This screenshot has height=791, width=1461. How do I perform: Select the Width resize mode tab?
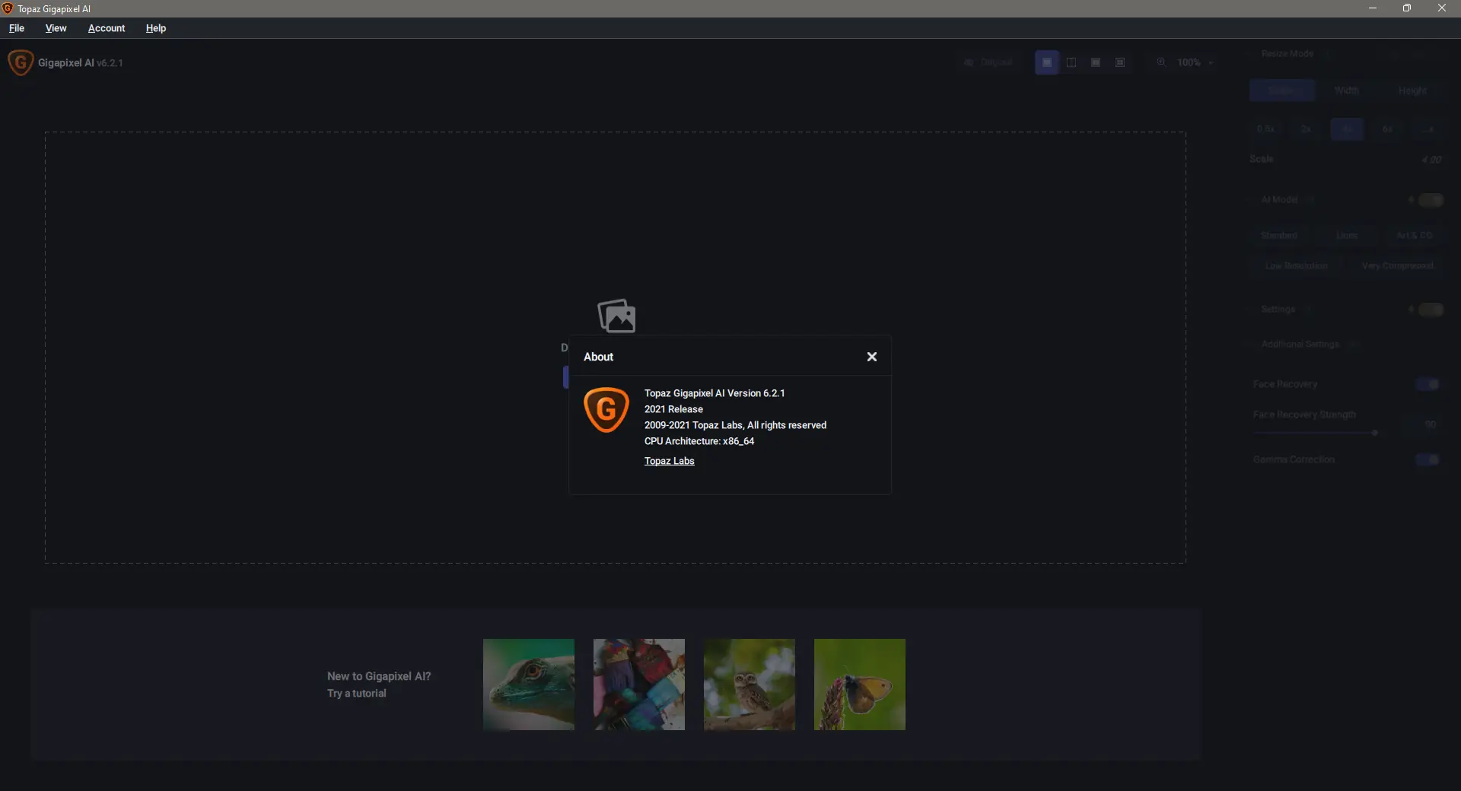1347,91
